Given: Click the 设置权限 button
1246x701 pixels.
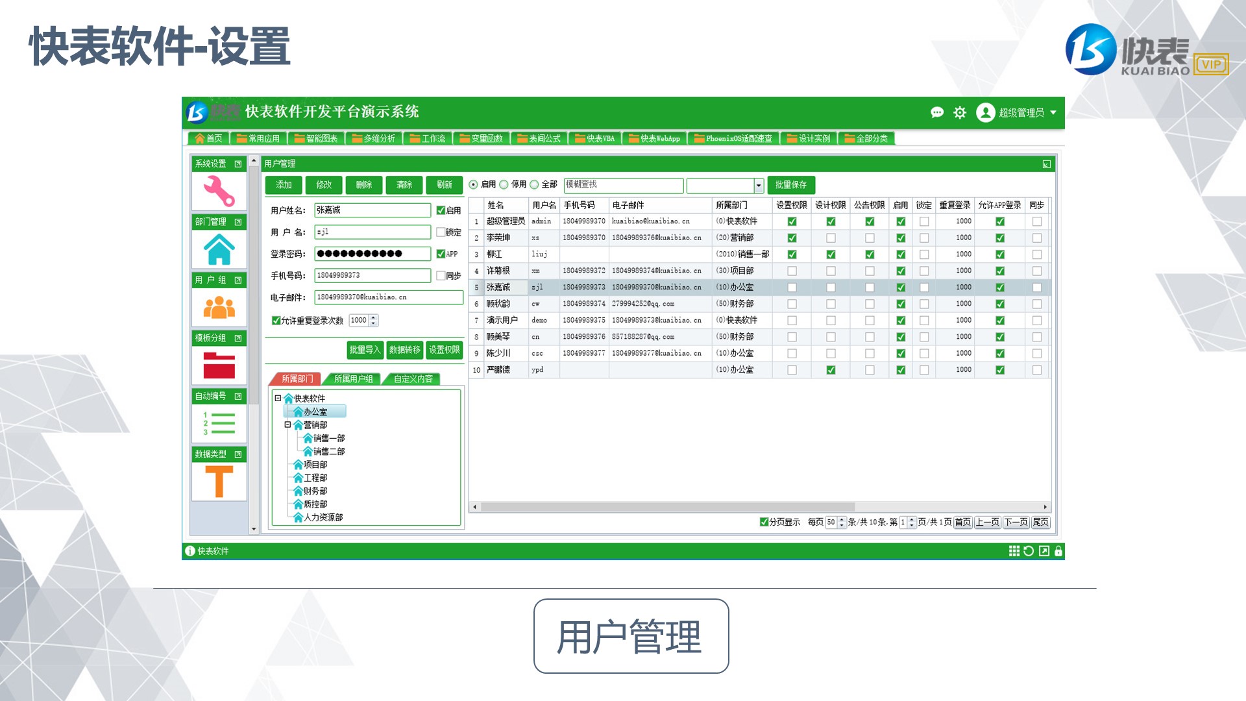Looking at the screenshot, I should tap(445, 350).
